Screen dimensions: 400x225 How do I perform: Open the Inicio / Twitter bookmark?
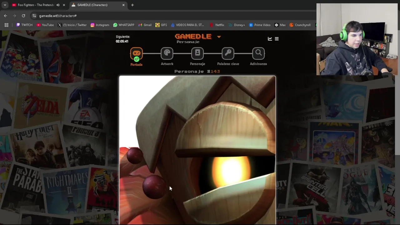pos(72,25)
